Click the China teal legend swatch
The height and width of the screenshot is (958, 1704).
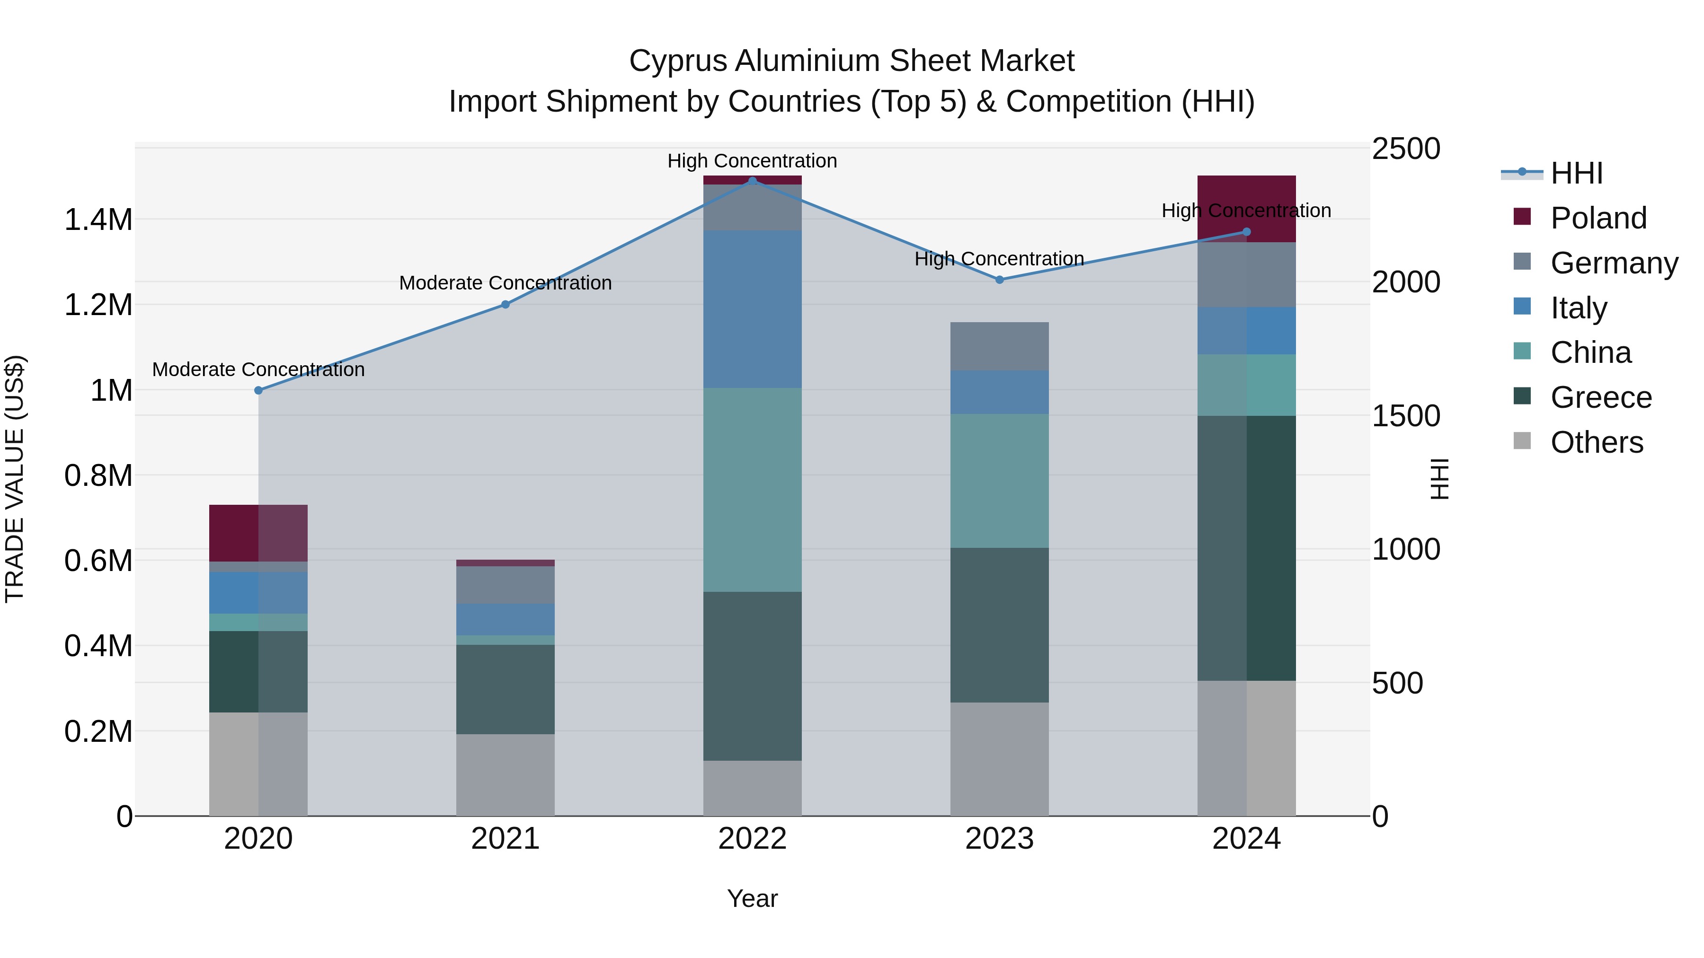pos(1522,351)
